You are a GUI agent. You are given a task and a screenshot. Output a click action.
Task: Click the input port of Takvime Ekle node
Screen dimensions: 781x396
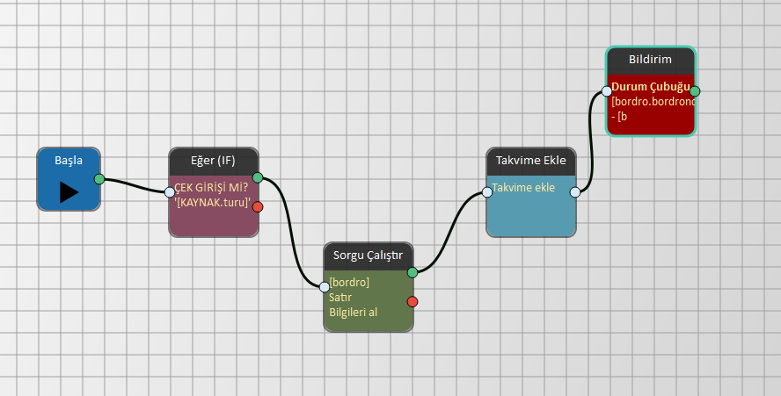tap(487, 192)
